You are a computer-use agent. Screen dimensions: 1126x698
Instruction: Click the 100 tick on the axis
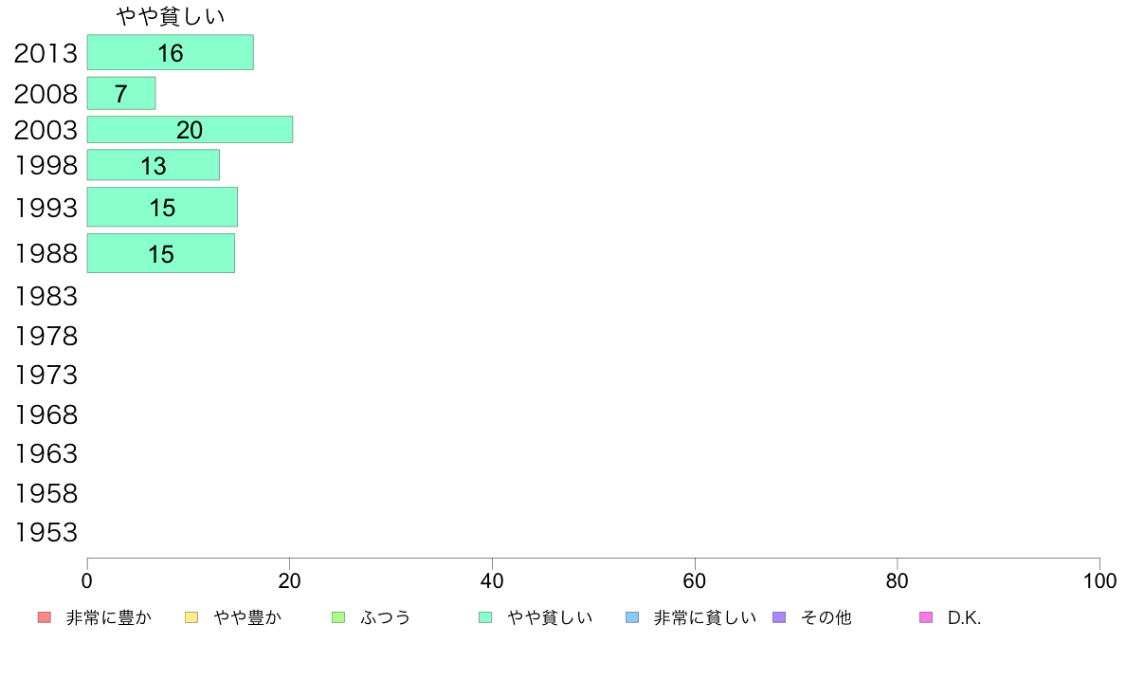coord(1099,580)
